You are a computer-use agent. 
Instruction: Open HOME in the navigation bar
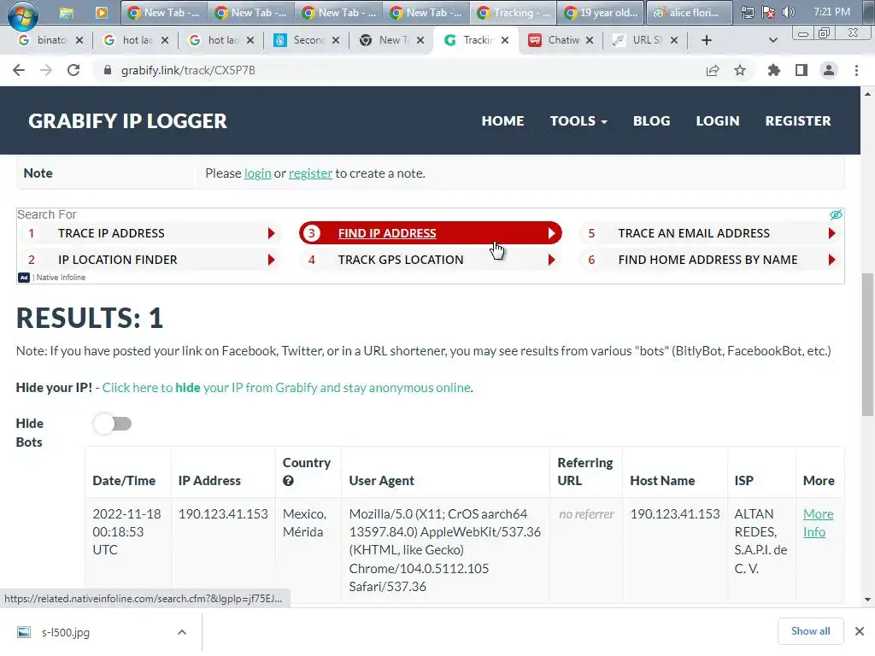pos(502,121)
